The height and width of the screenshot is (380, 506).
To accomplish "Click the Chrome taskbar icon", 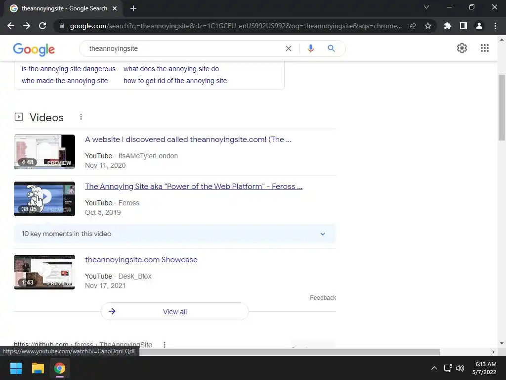I will (60, 368).
